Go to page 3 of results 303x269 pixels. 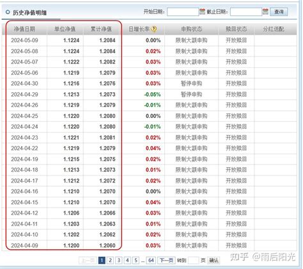(119, 260)
